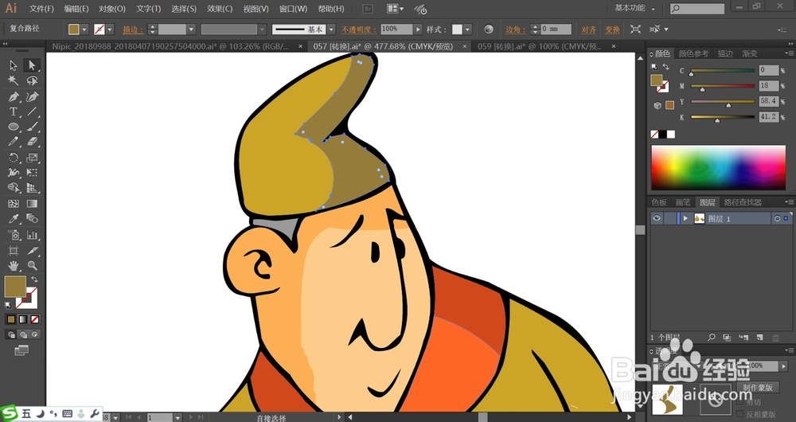
Task: Open stroke weight dropdown
Action: pyautogui.click(x=191, y=29)
